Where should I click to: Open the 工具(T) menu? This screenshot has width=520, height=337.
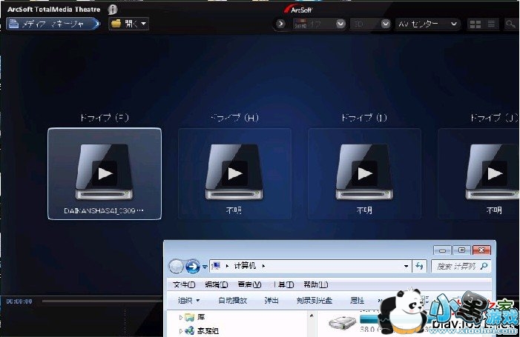click(283, 284)
